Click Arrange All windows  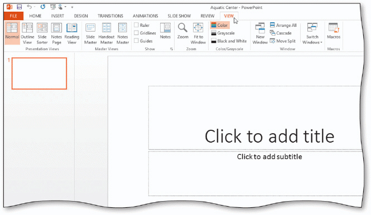coord(283,25)
